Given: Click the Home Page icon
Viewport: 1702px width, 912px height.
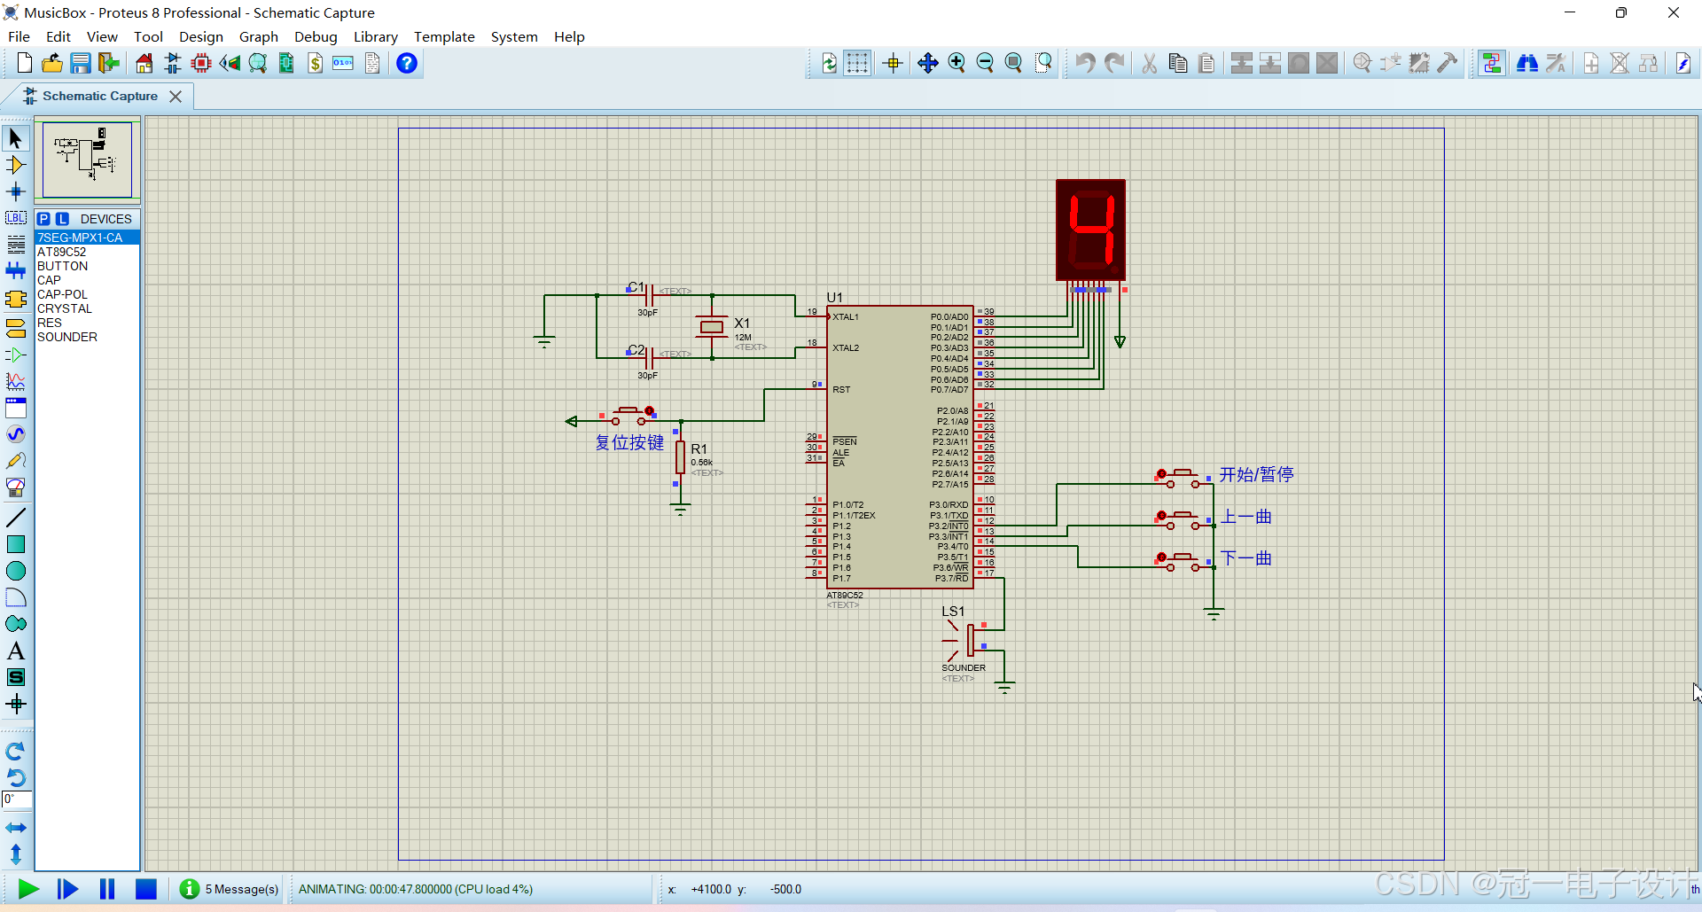Looking at the screenshot, I should tap(144, 63).
